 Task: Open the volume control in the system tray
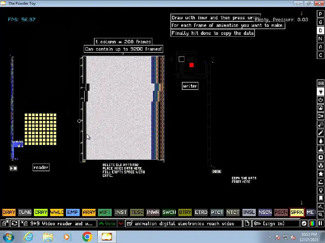[293, 237]
